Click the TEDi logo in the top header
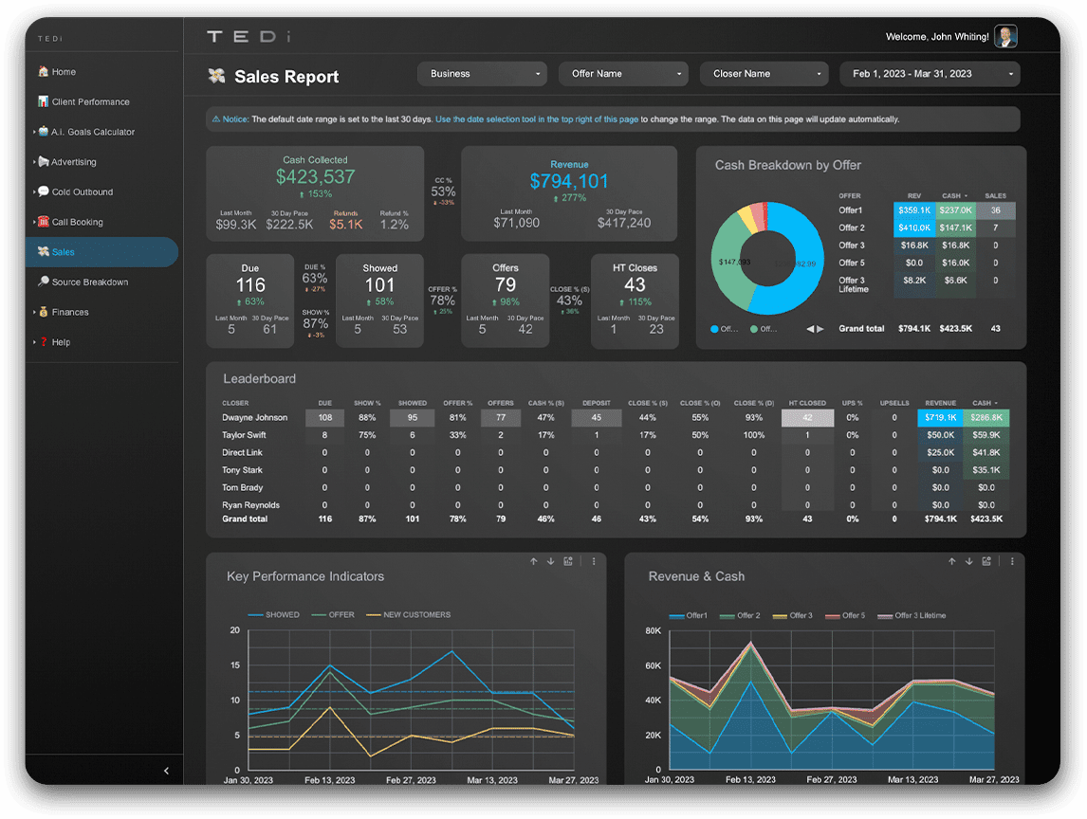 249,36
